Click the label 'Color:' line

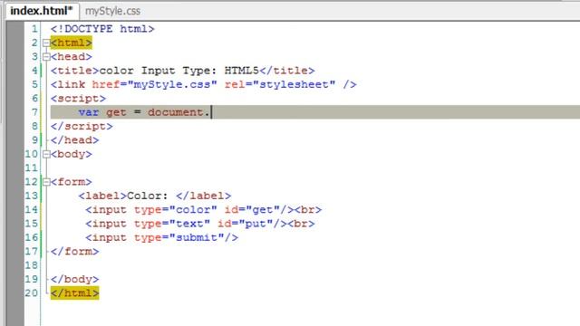(x=155, y=196)
